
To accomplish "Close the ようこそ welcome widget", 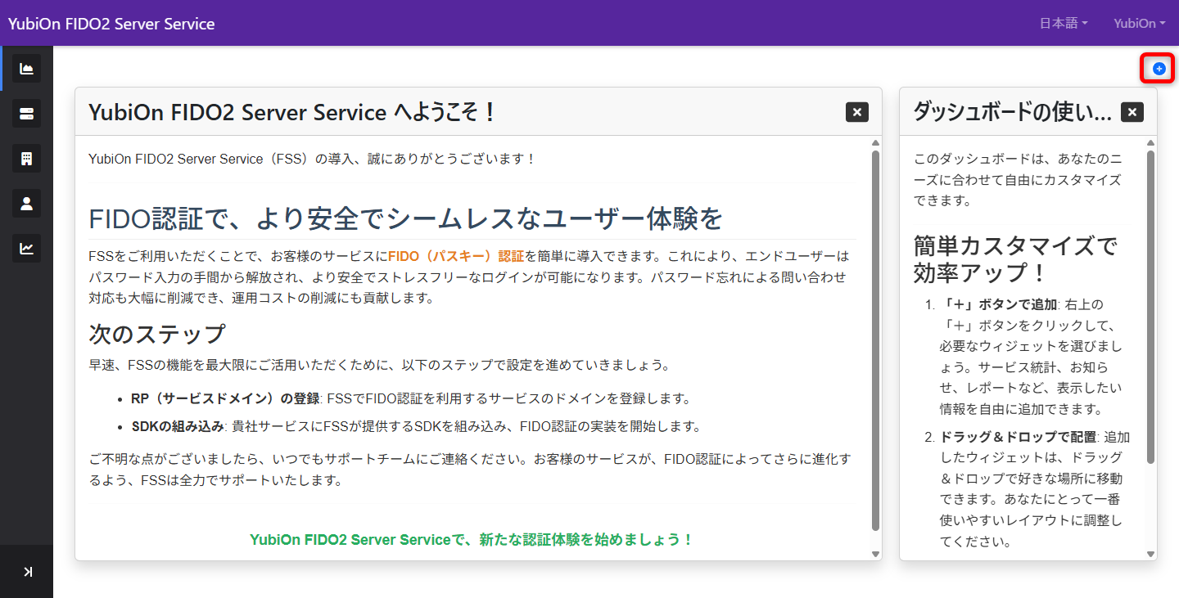I will (857, 112).
